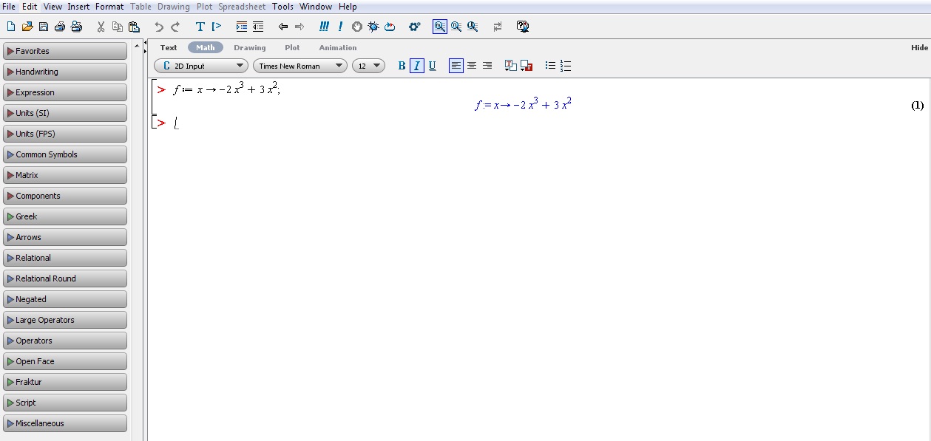This screenshot has width=931, height=441.
Task: Open the Times New Roman font dropdown
Action: [299, 65]
